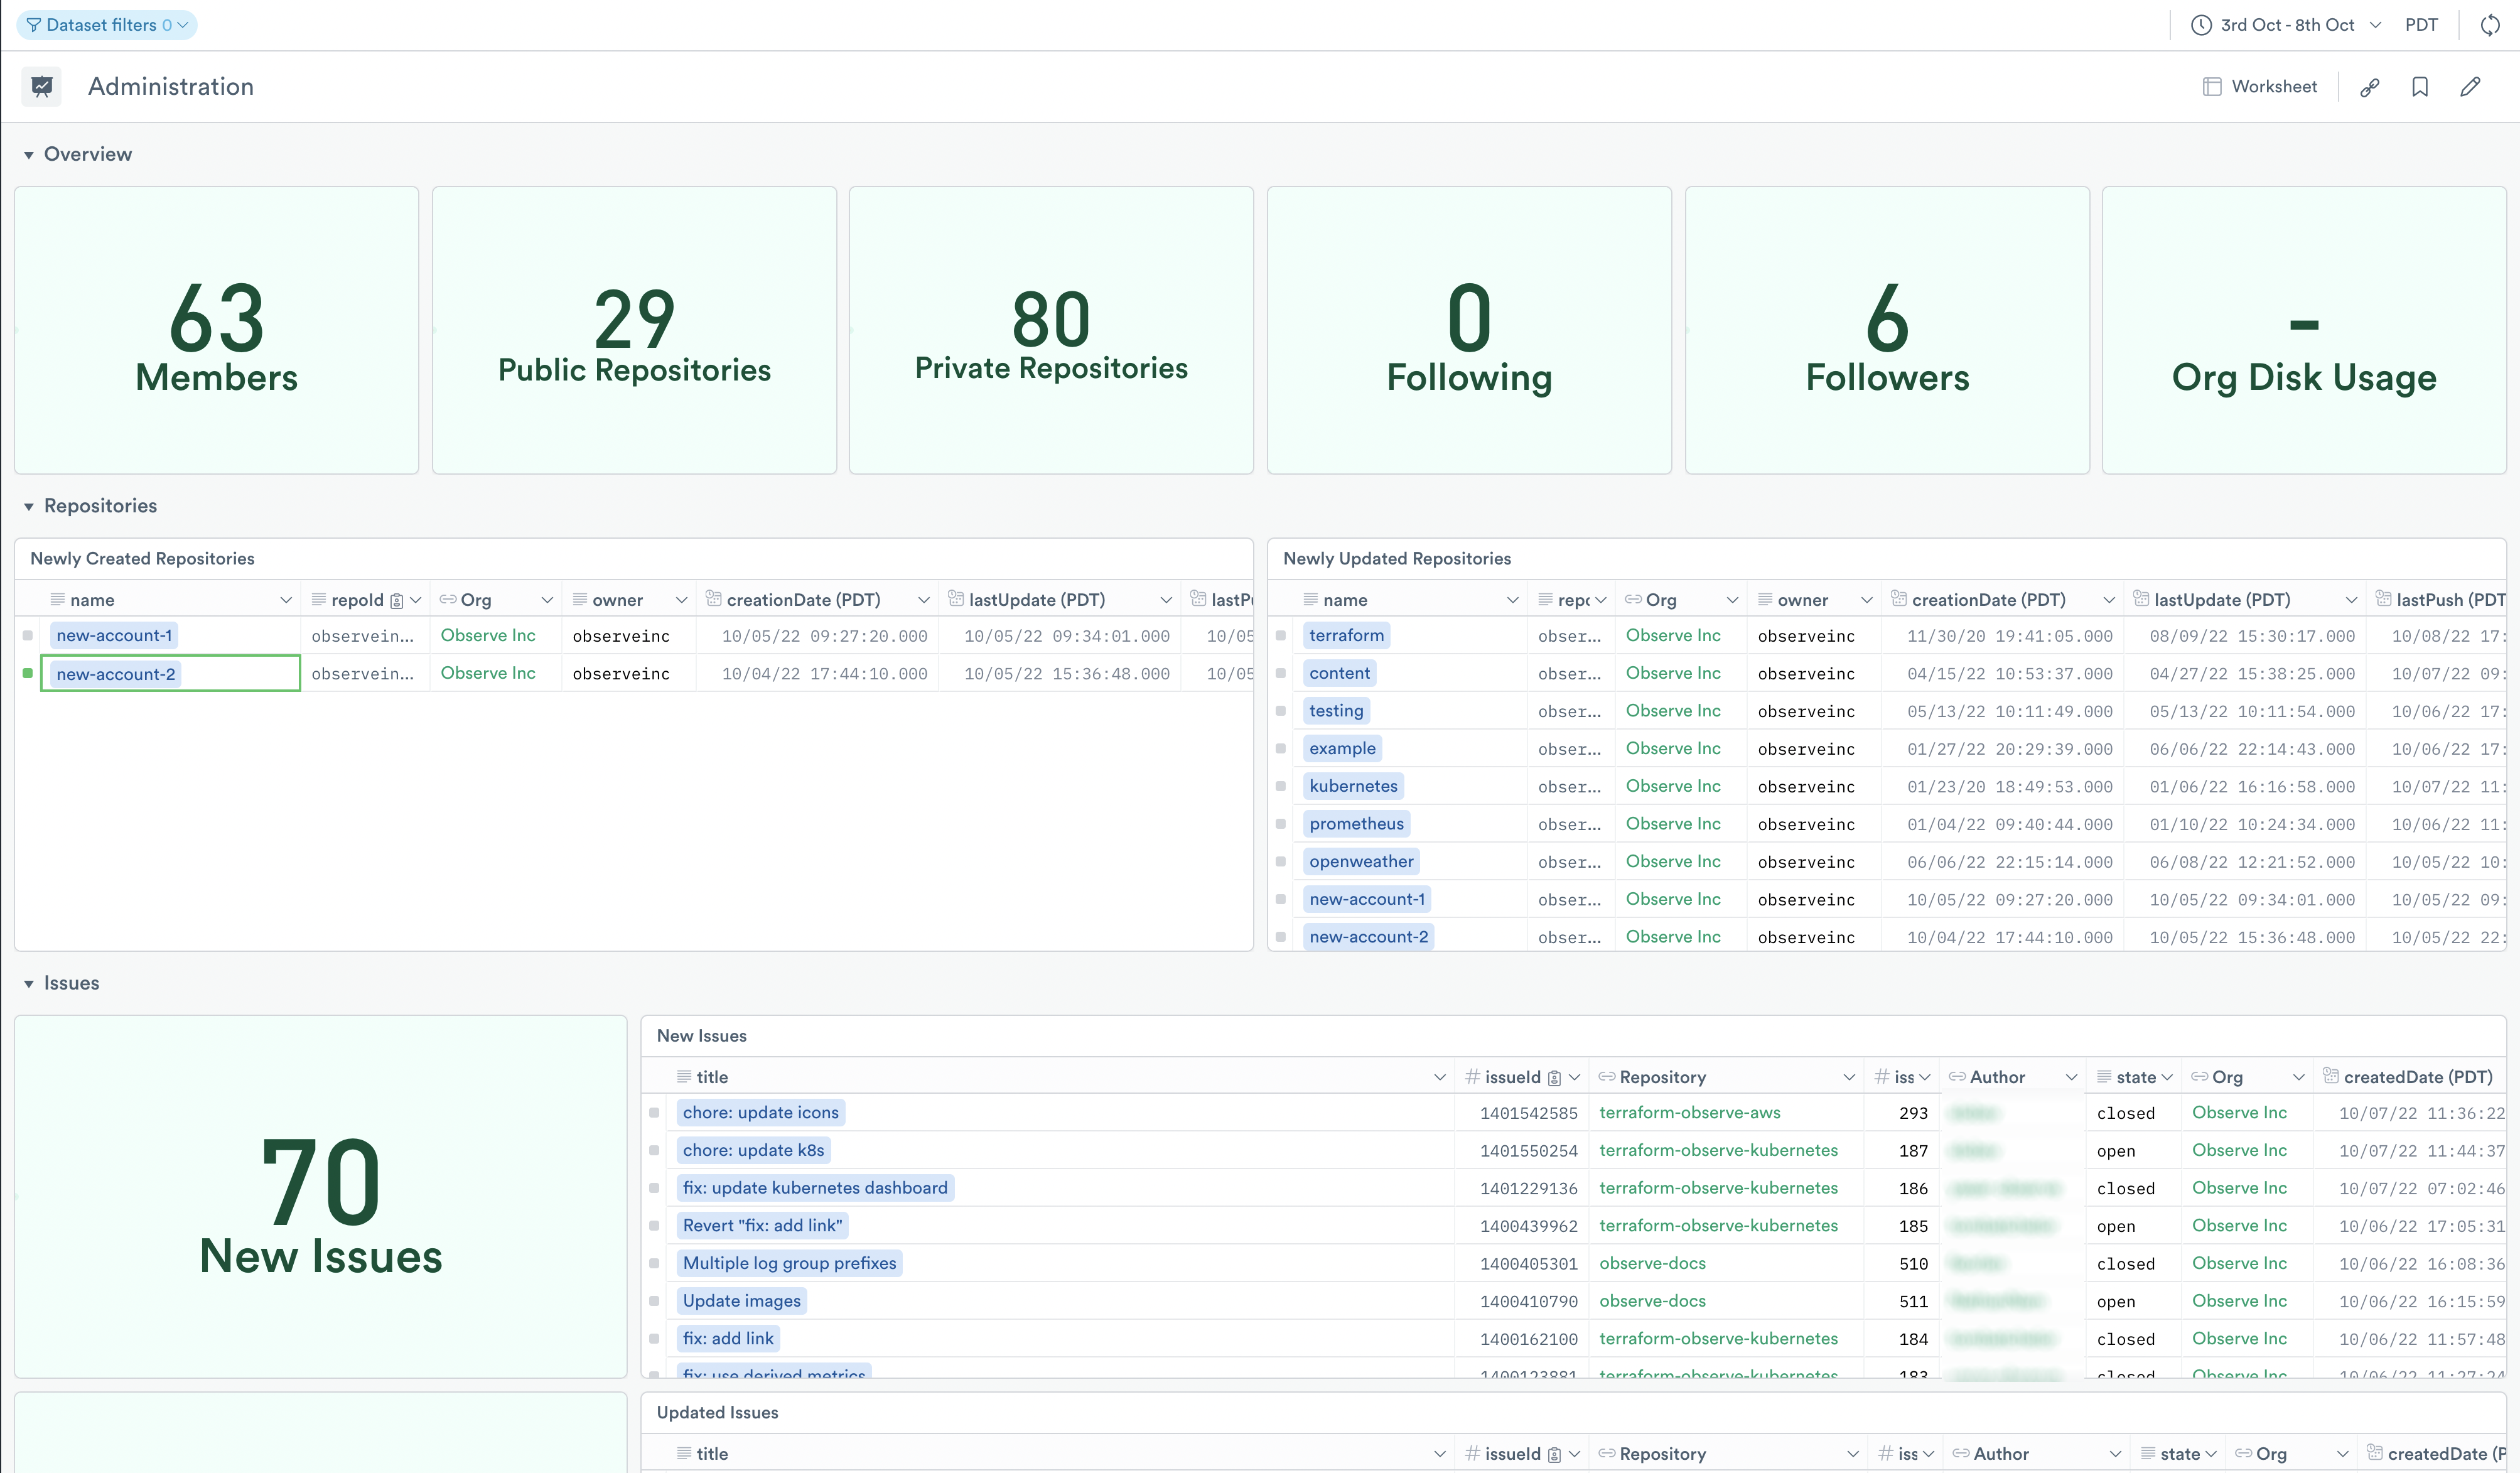Collapse the Overview section
This screenshot has width=2520, height=1473.
point(29,155)
